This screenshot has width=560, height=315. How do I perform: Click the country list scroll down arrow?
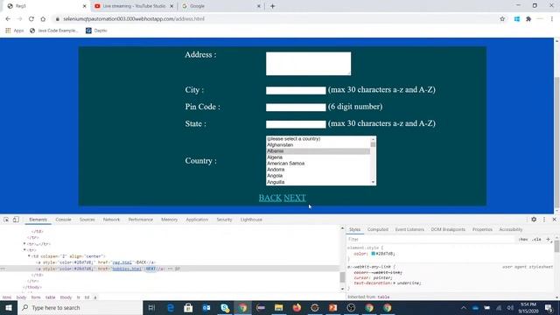374,182
